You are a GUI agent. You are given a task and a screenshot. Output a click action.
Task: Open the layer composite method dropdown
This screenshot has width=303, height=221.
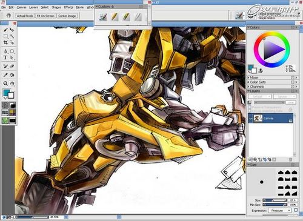(x=259, y=97)
